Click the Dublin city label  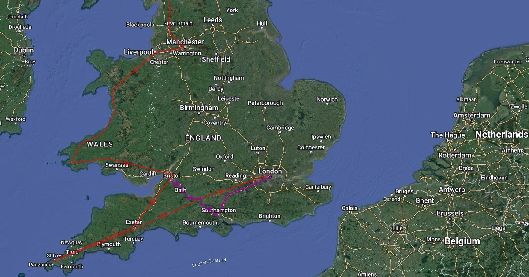(23, 51)
